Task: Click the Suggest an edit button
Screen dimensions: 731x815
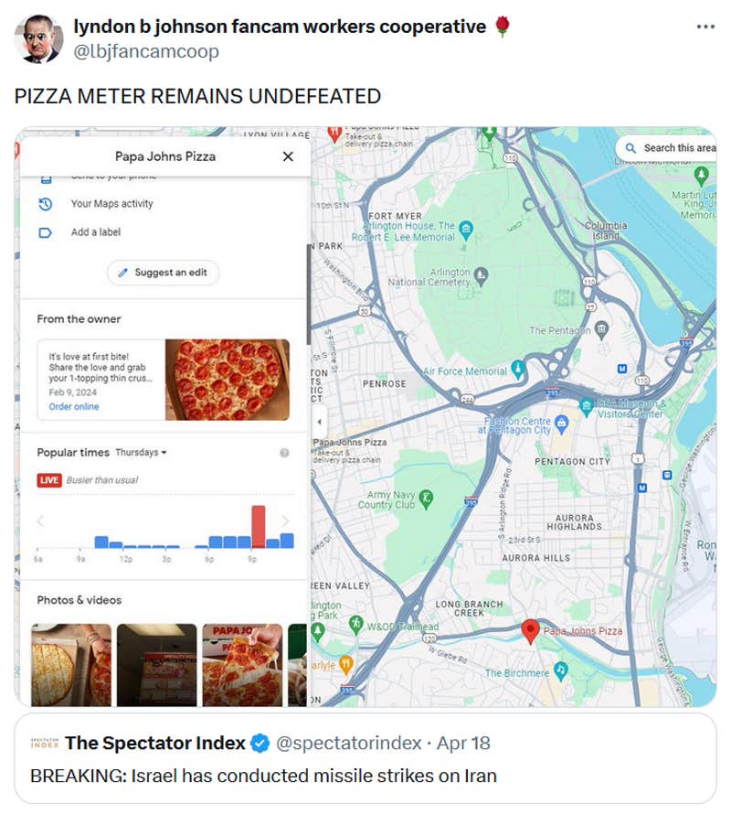Action: 161,273
